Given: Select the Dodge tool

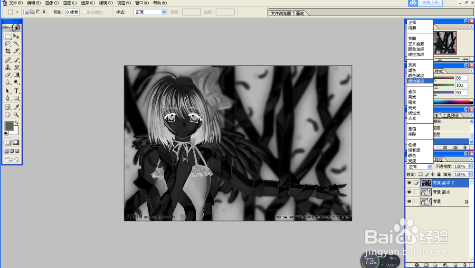Looking at the screenshot, I should click(x=16, y=82).
